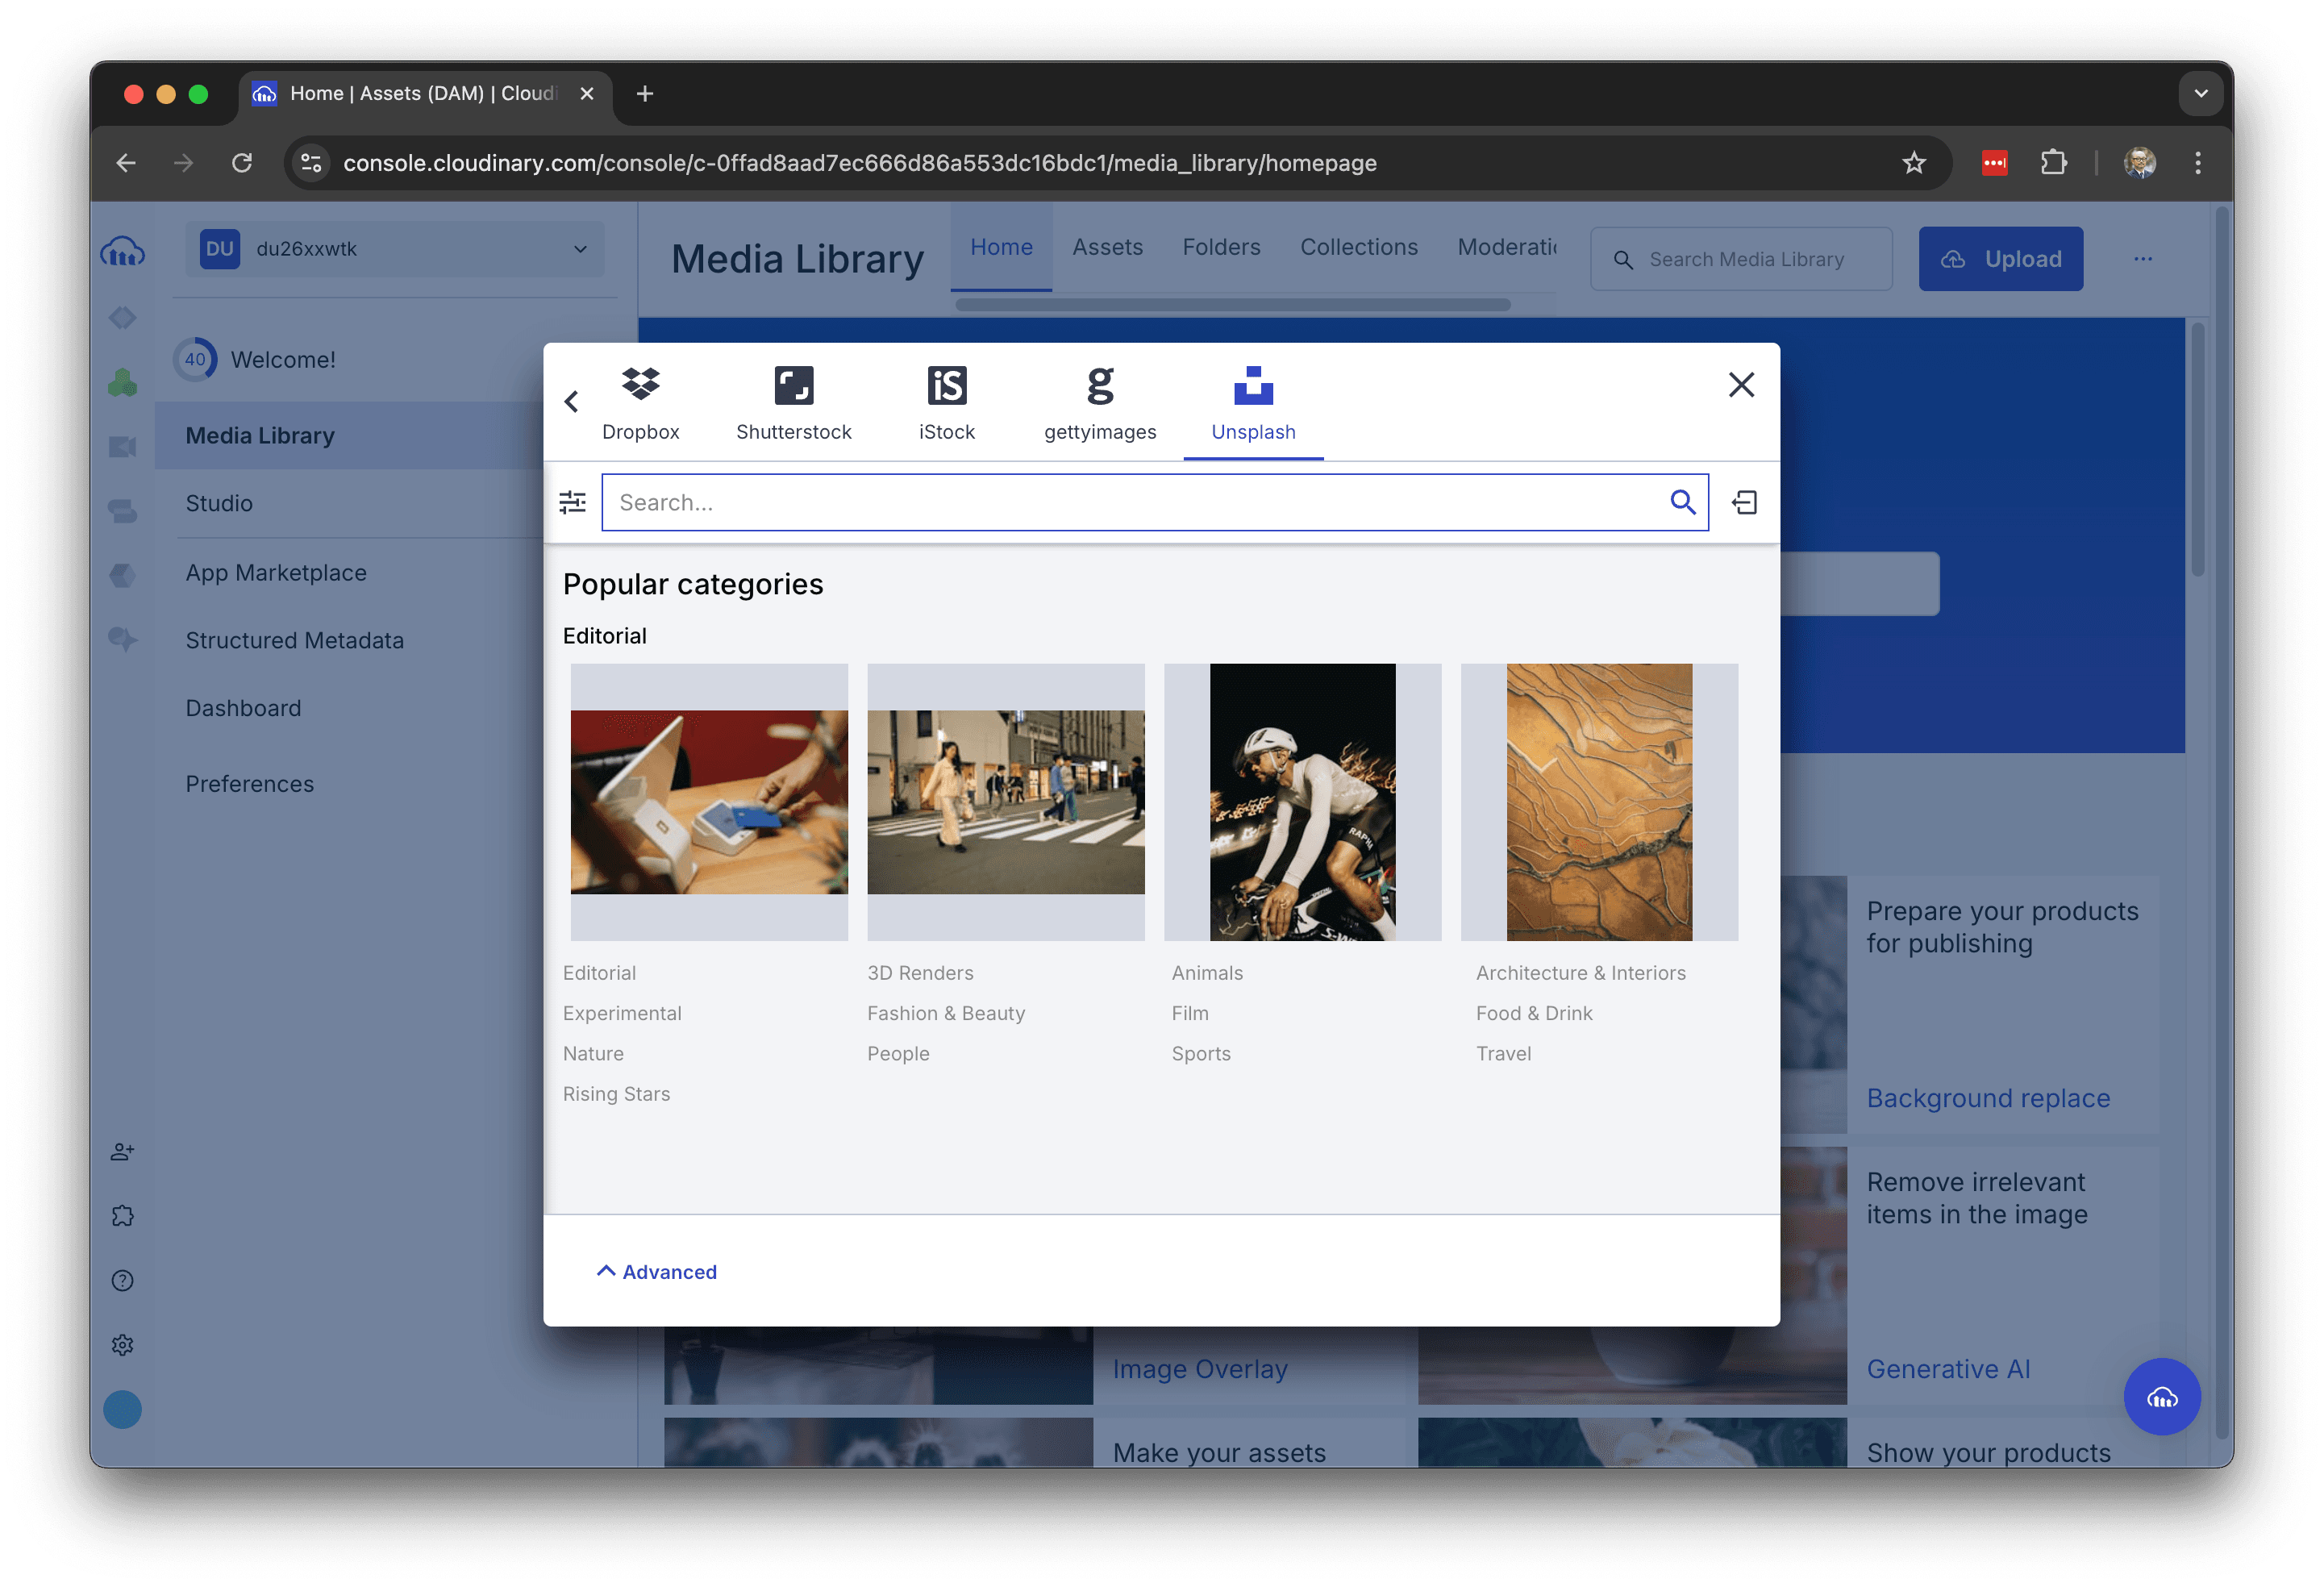Open Chrome extensions puzzle icon
The height and width of the screenshot is (1587, 2324).
pyautogui.click(x=2053, y=162)
